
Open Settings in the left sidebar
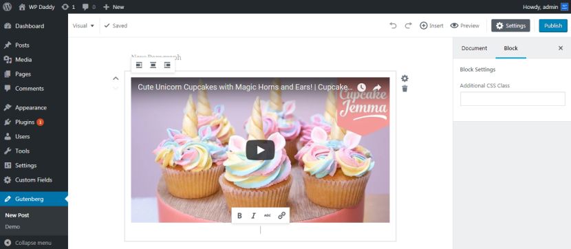[x=34, y=165]
